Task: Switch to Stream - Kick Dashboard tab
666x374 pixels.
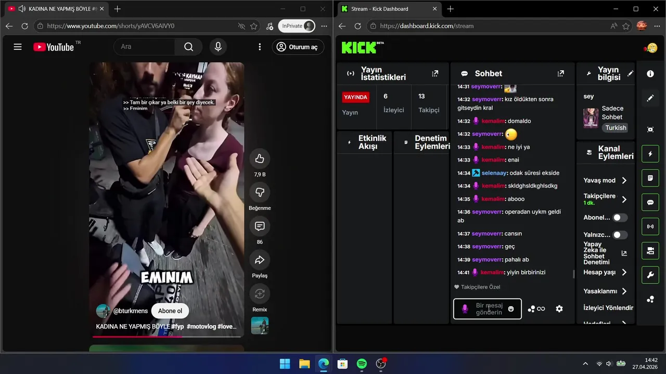Action: click(389, 9)
